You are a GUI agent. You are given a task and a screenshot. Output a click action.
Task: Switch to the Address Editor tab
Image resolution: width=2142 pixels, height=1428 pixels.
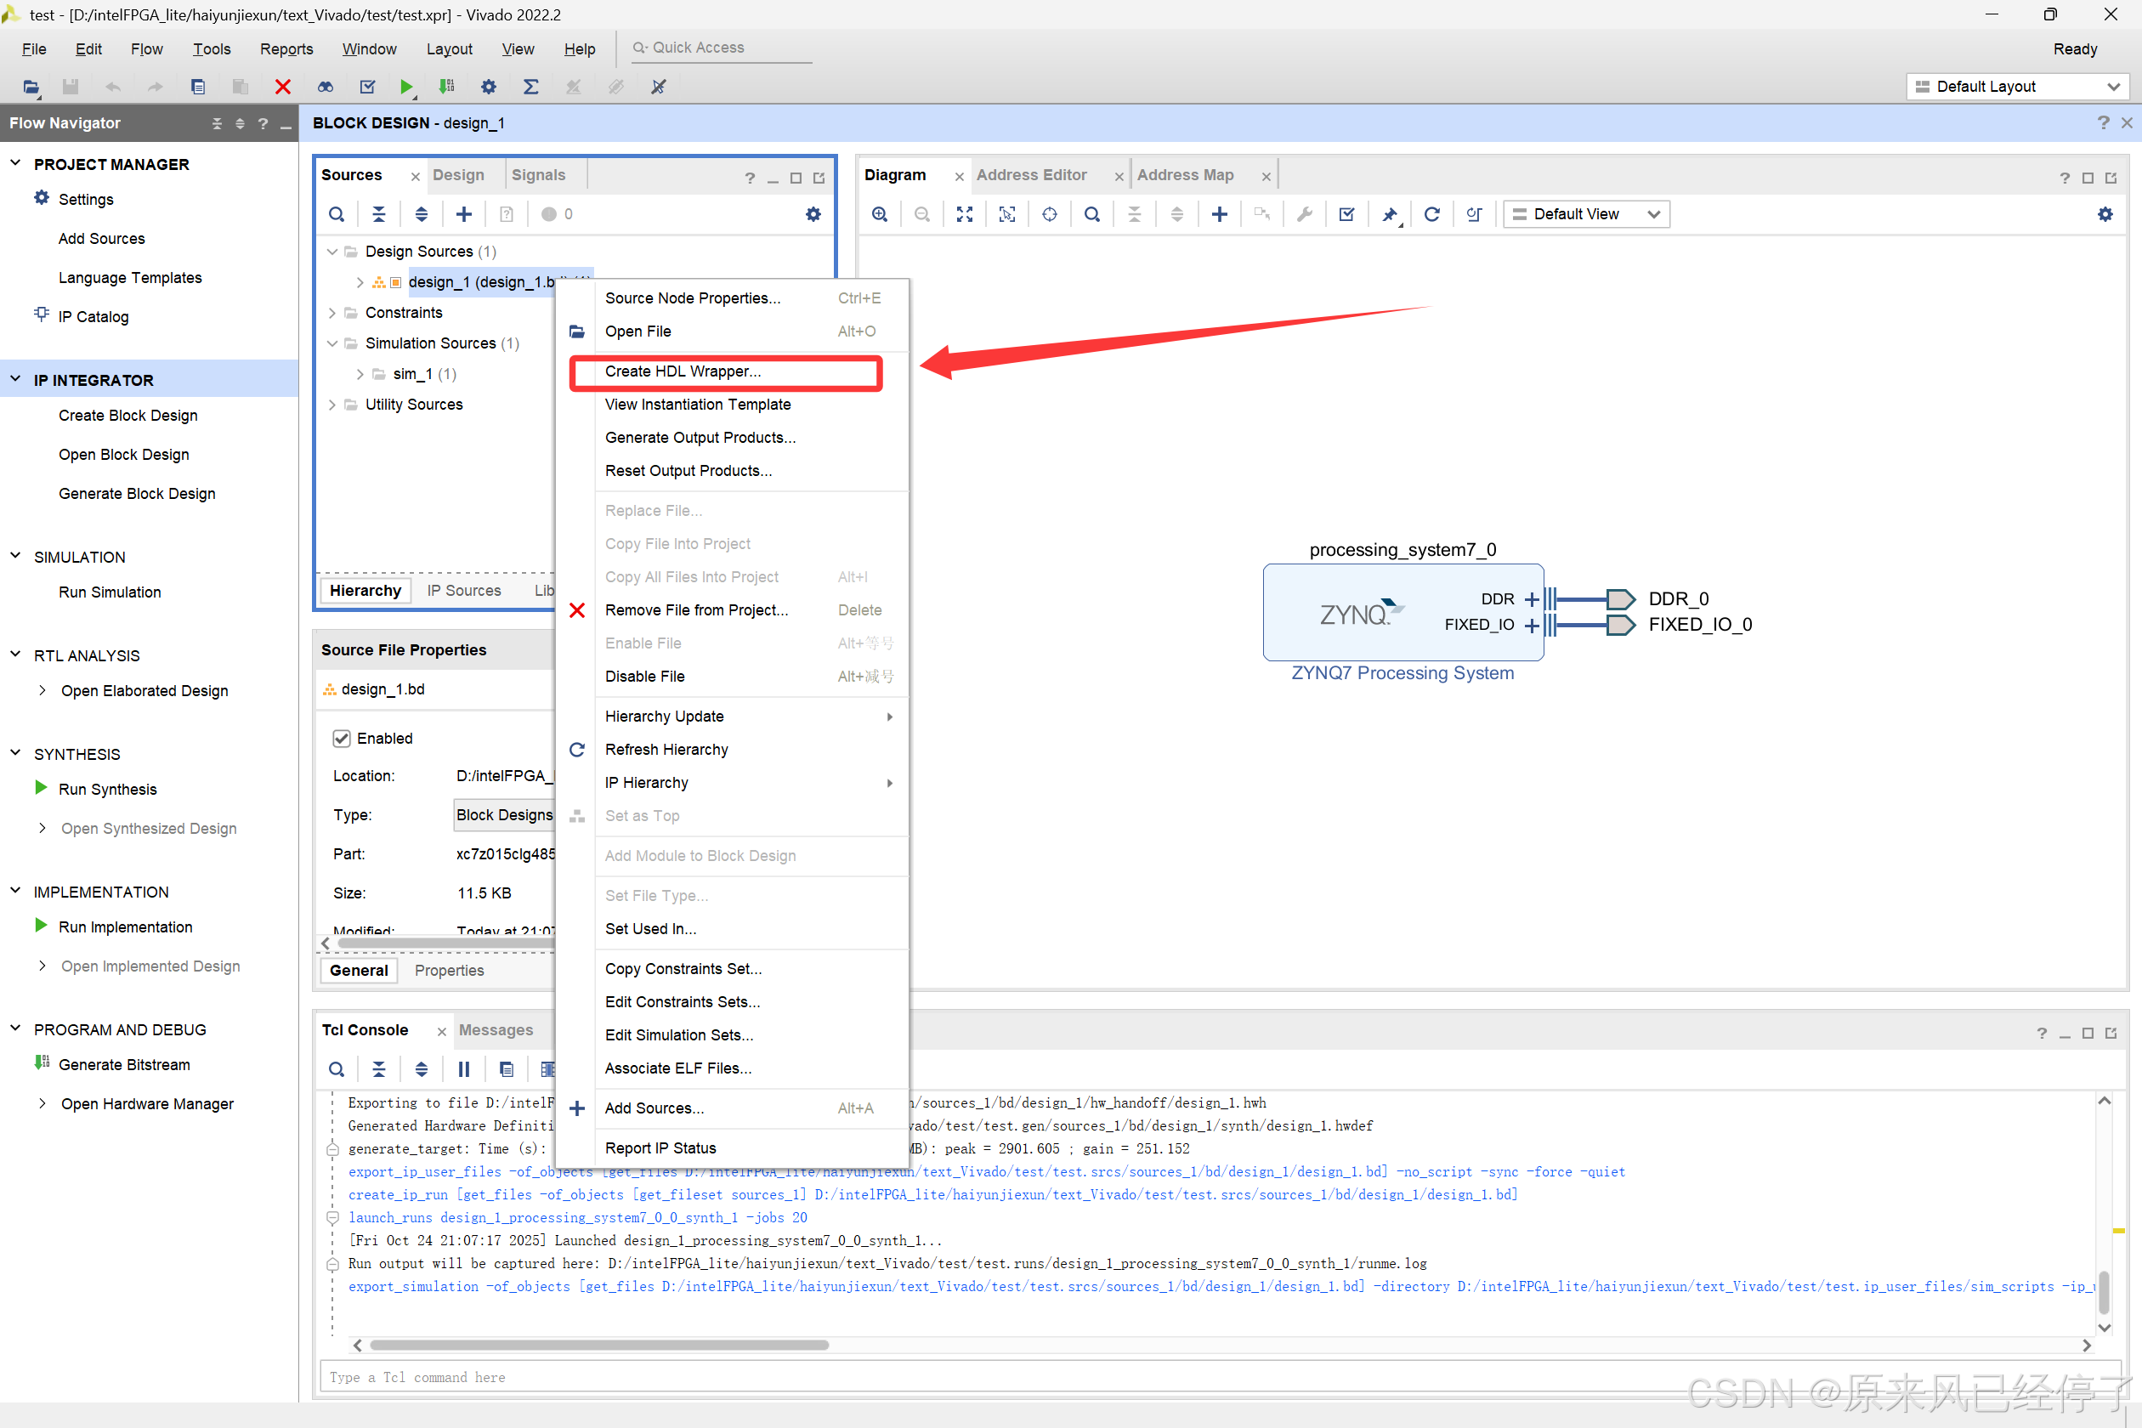click(1031, 175)
